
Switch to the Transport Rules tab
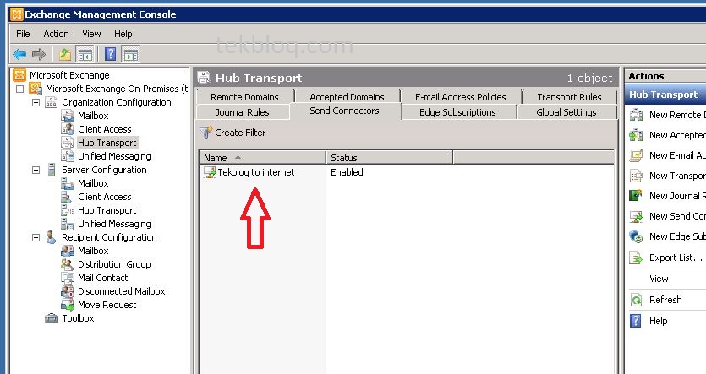tap(569, 97)
